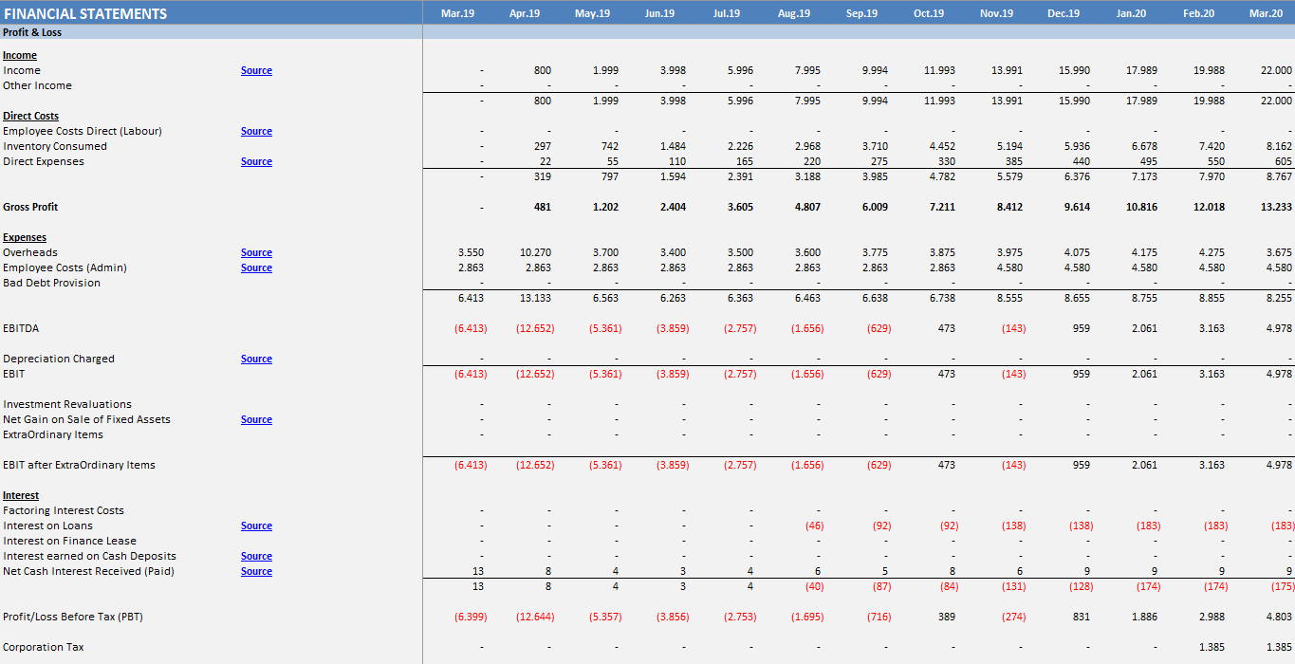The width and height of the screenshot is (1295, 664).
Task: Open the Source link beside Net Cash Interest Received (Paid)
Action: (x=256, y=571)
